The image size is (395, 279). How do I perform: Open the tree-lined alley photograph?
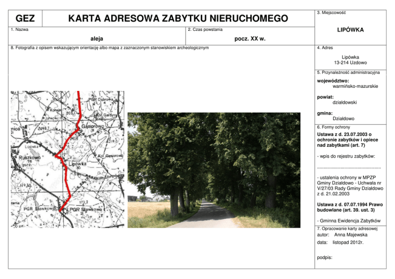coord(213,170)
